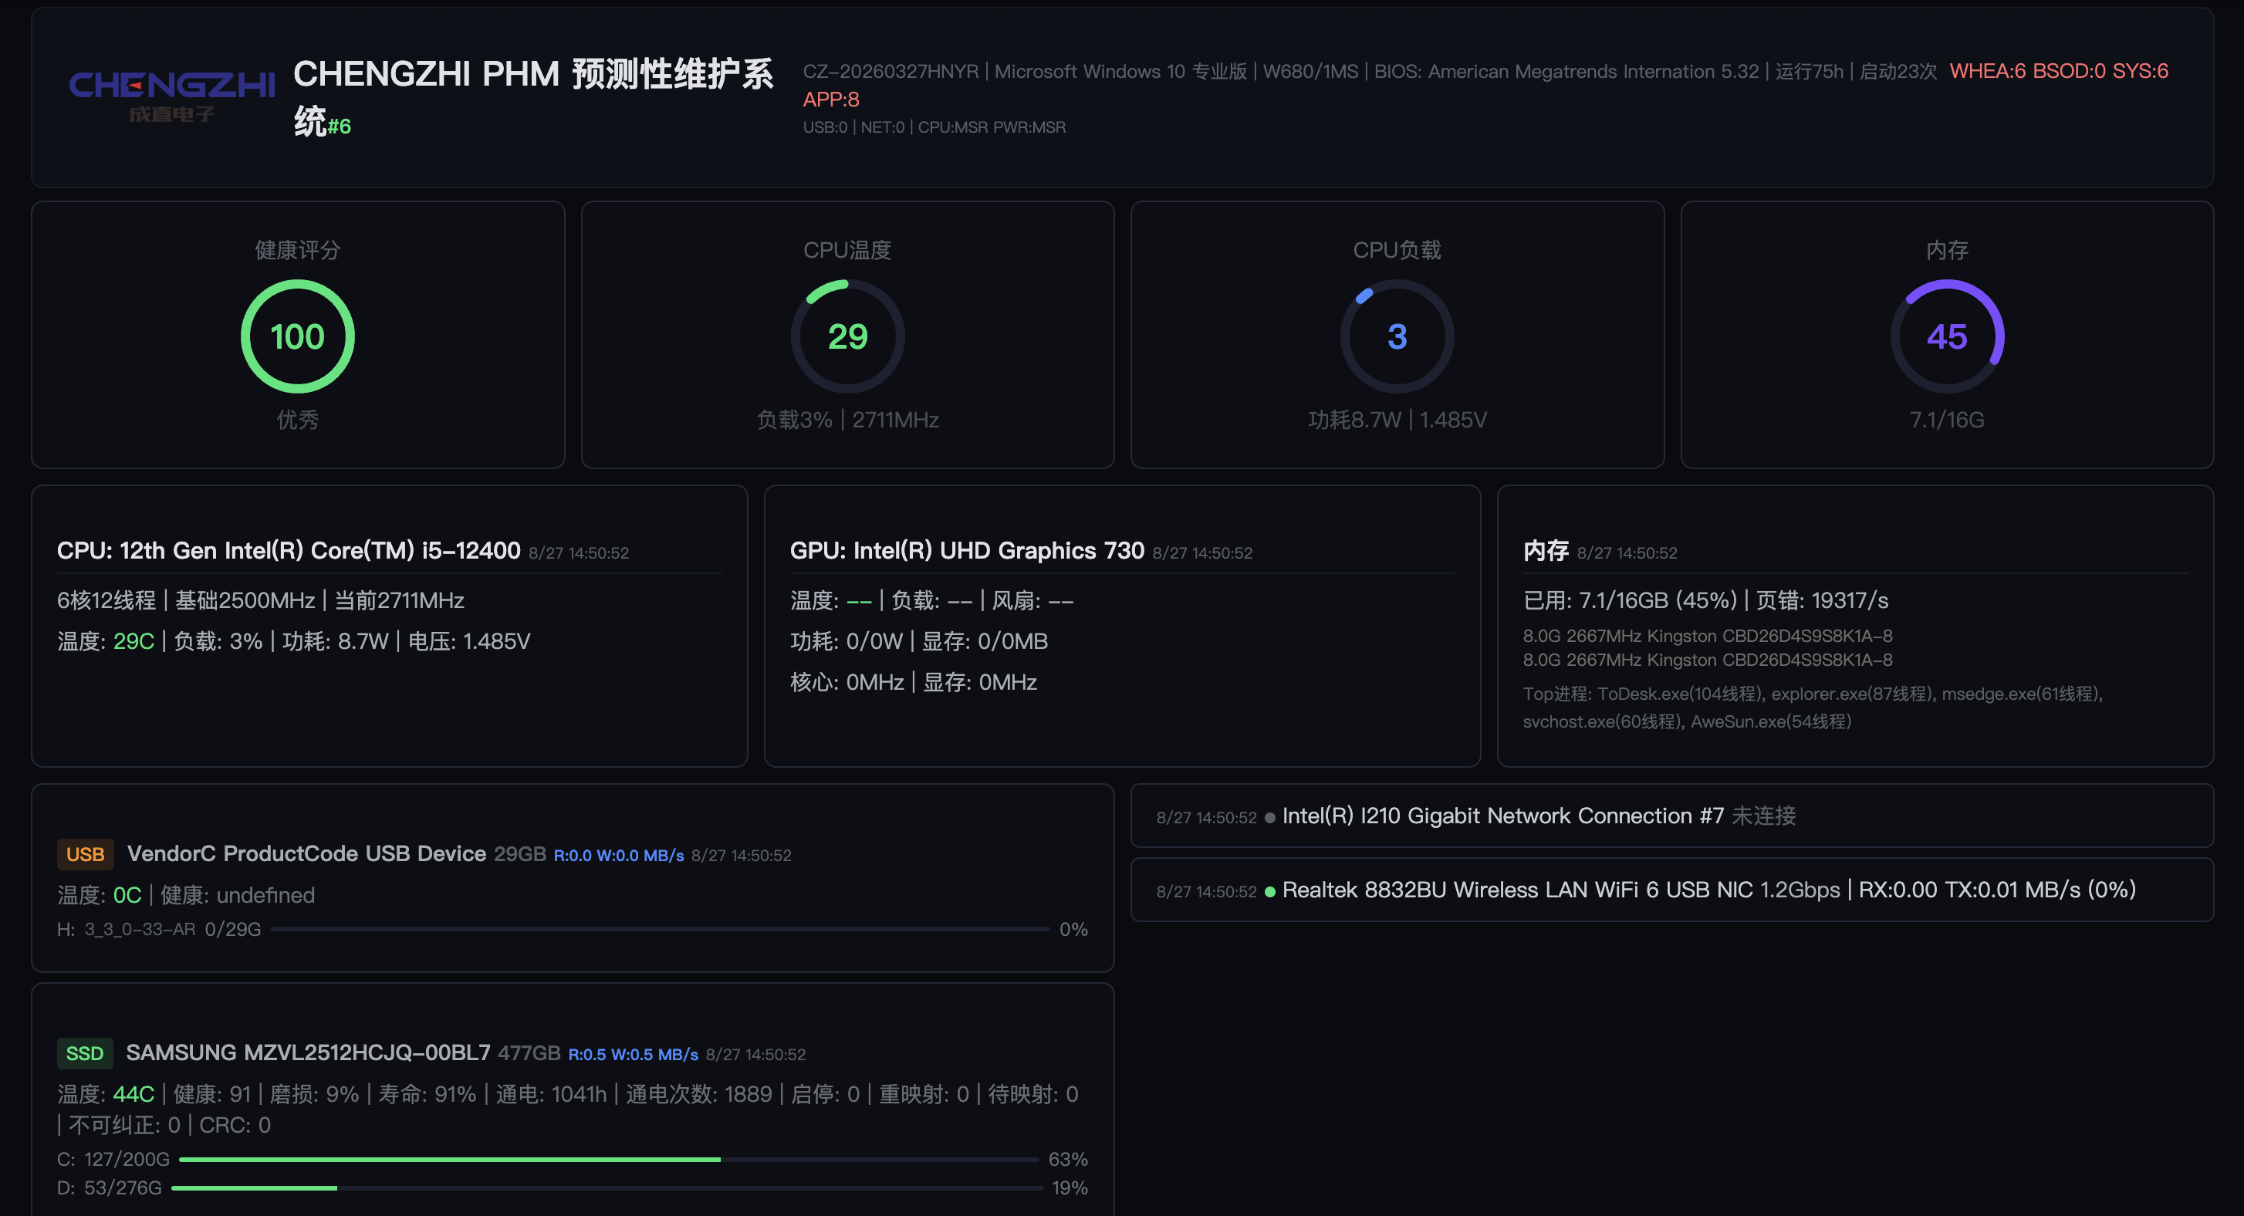Screen dimensions: 2244x1216
Task: Click the VendorC ProductCode USB Device name
Action: (306, 853)
